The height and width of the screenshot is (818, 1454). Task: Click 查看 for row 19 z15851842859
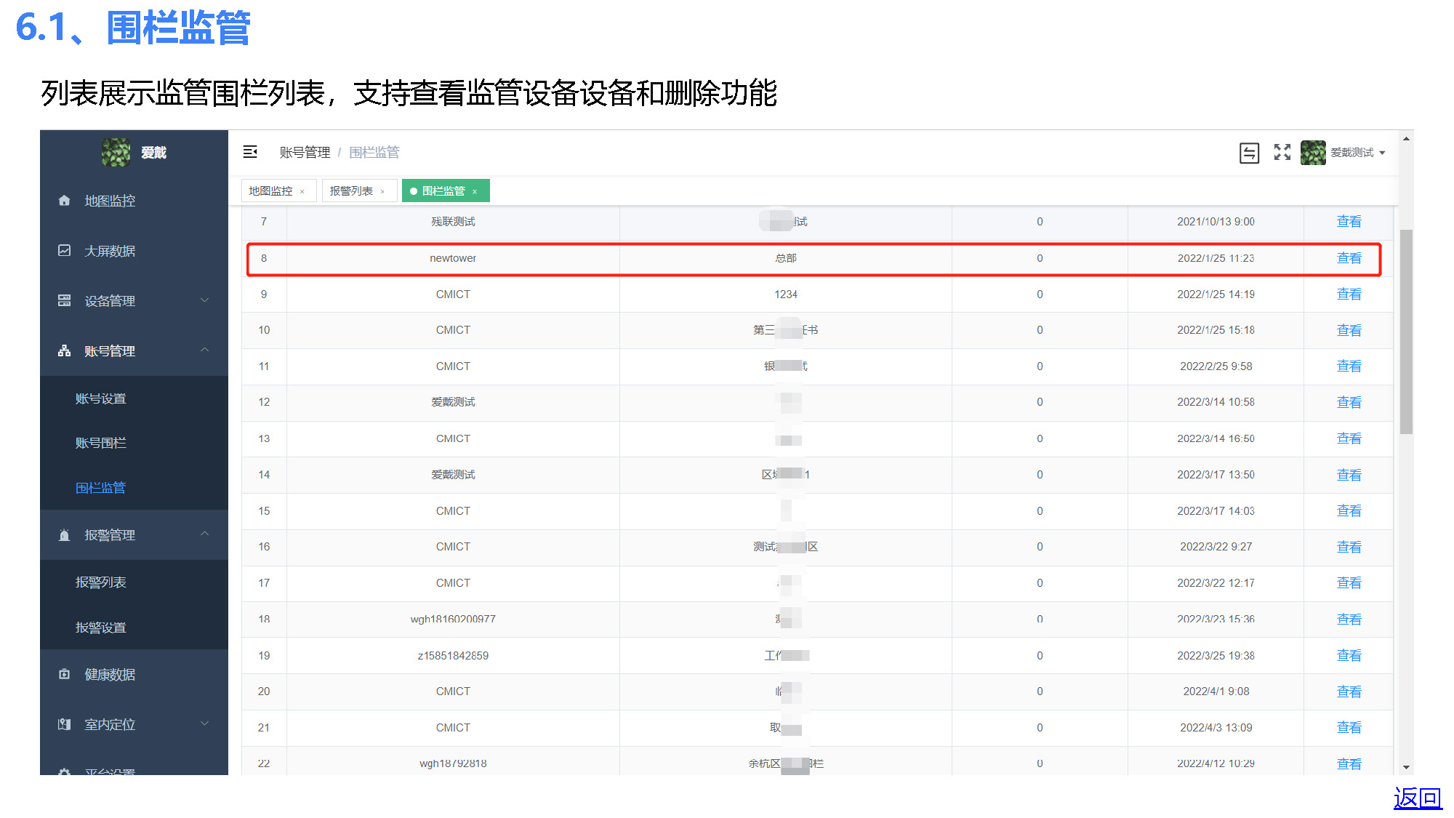point(1349,656)
